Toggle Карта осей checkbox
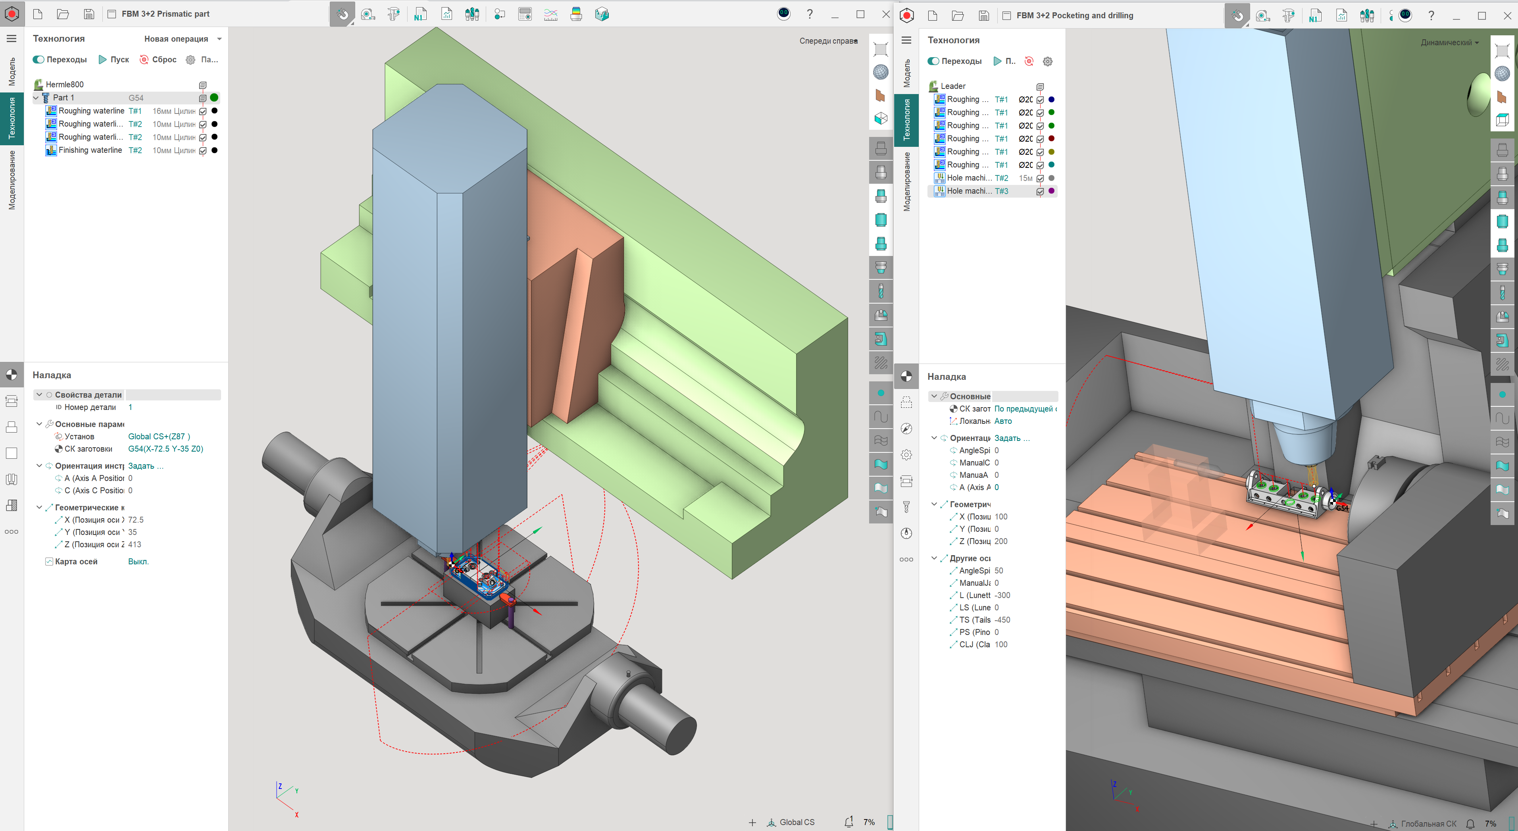The height and width of the screenshot is (831, 1518). coord(49,562)
